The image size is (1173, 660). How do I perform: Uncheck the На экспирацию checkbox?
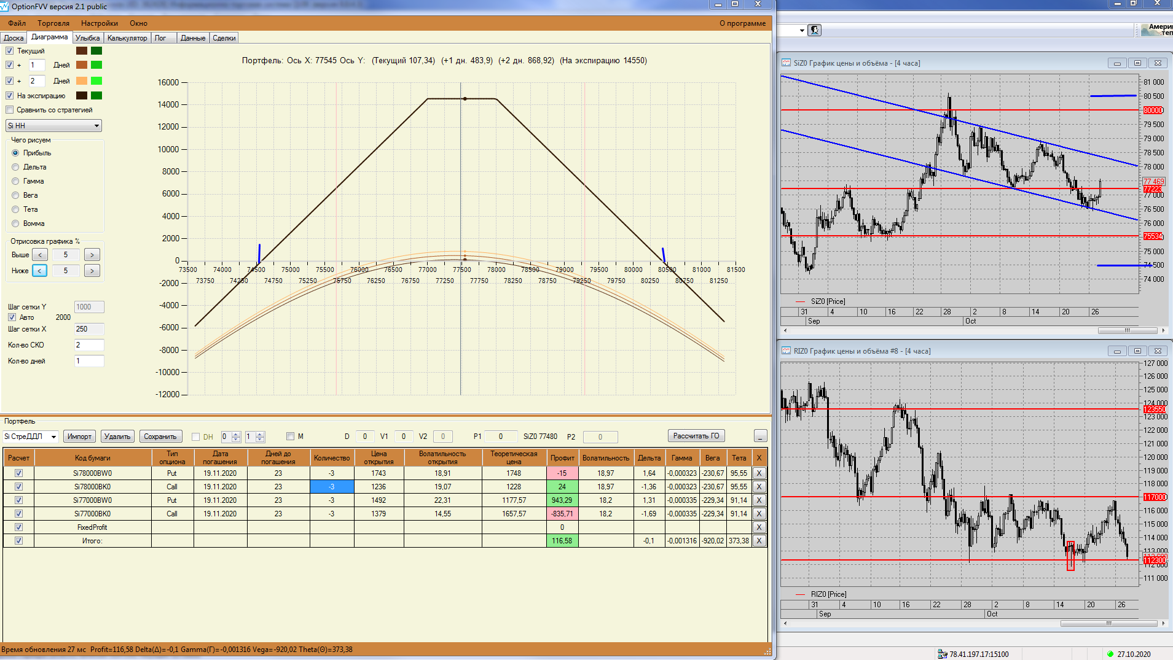[10, 96]
